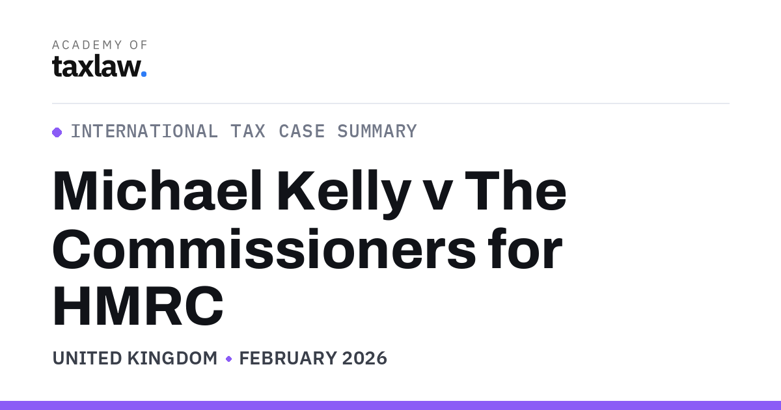Screen dimensions: 781x410
Task: Click the blue dot after taxlaw
Action: [144, 74]
